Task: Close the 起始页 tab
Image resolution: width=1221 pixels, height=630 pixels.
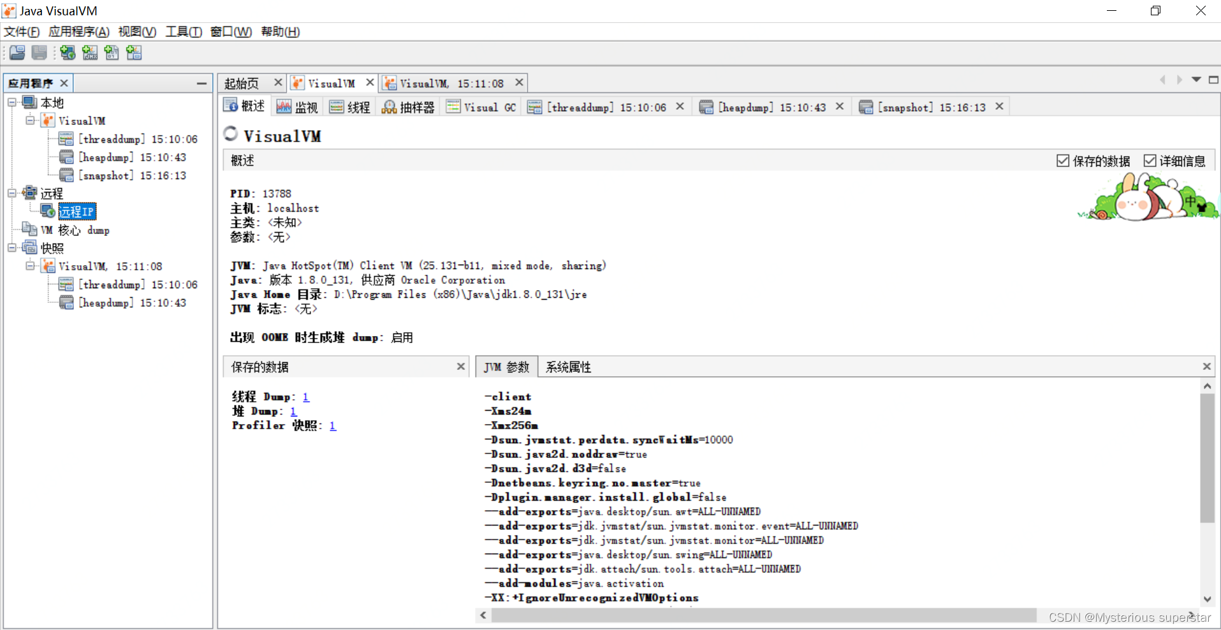Action: (278, 82)
